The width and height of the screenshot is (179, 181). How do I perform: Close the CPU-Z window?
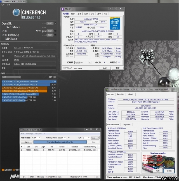(120, 9)
